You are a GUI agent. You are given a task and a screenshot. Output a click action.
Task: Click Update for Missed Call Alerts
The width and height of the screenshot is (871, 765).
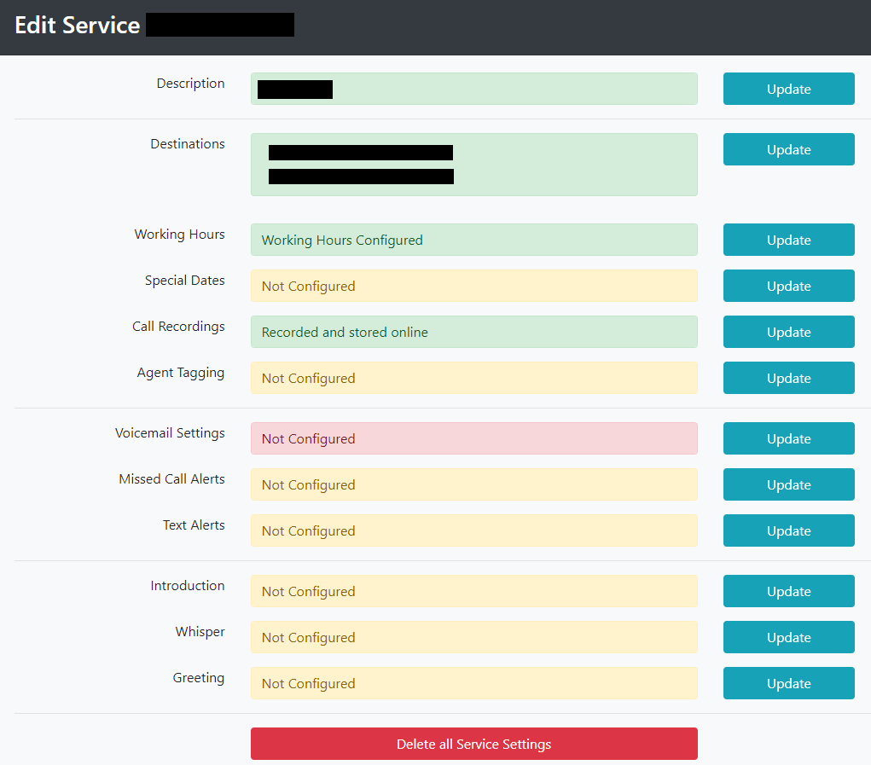coord(788,484)
